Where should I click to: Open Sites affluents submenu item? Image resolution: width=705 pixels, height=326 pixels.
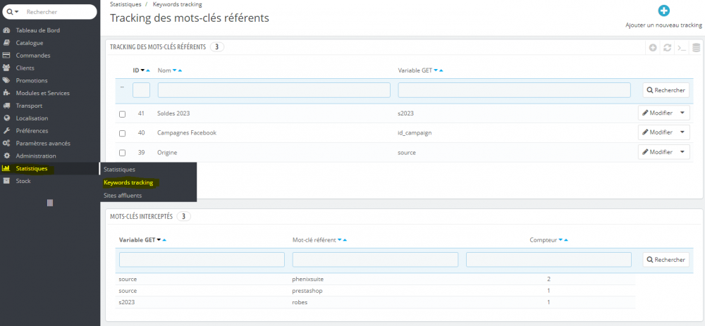(122, 196)
